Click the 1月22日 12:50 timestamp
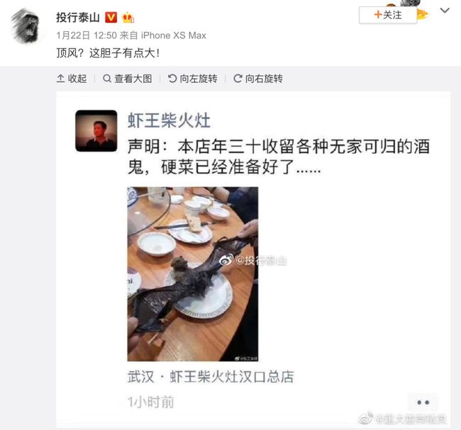 87,35
